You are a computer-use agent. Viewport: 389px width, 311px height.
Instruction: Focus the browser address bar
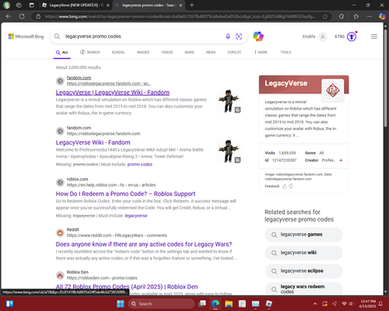point(180,16)
